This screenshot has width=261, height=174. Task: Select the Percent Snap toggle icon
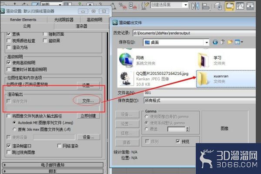[x=122, y=6]
